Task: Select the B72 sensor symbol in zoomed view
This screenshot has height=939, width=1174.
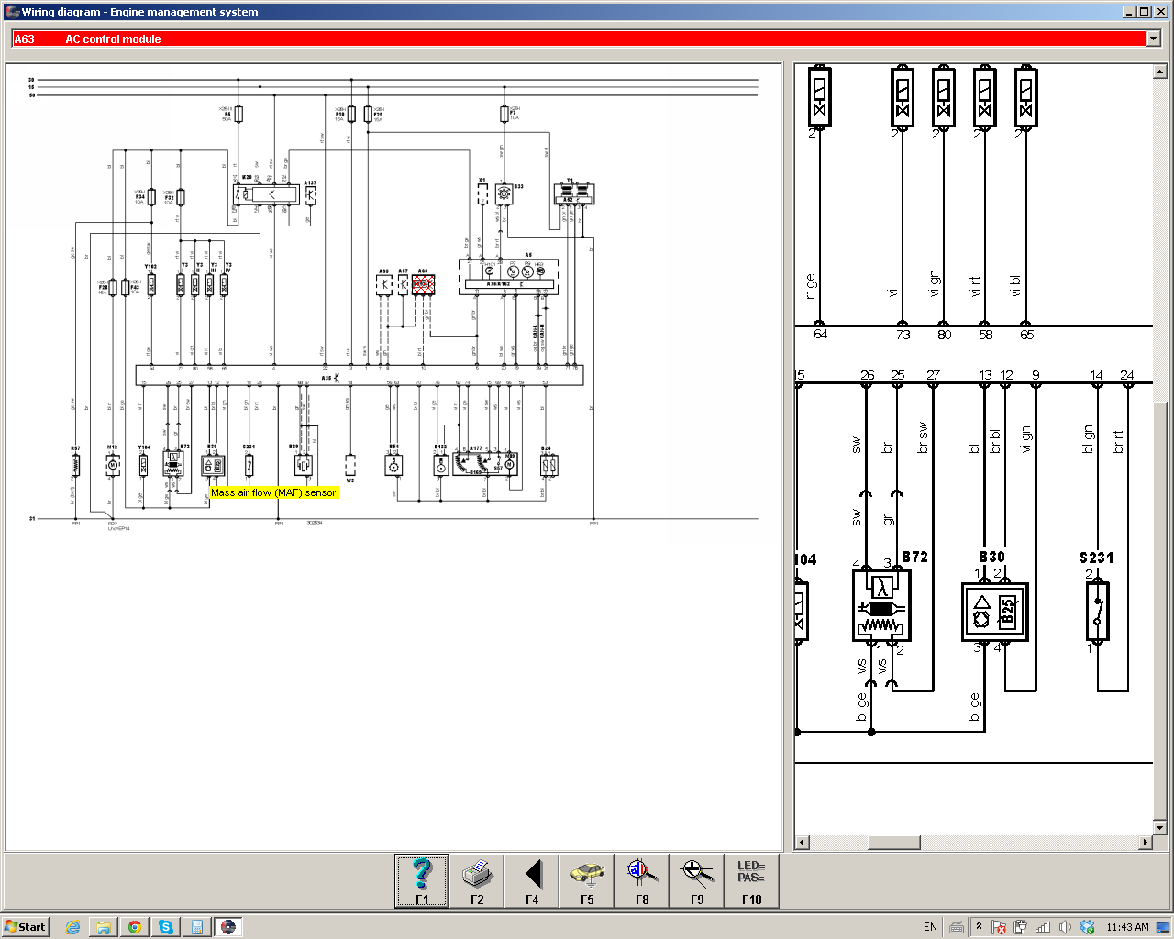Action: coord(881,607)
